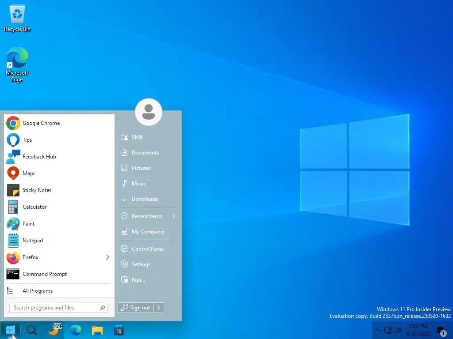Select the Recycle Bin desktop icon
Image resolution: width=453 pixels, height=339 pixels.
point(17,18)
